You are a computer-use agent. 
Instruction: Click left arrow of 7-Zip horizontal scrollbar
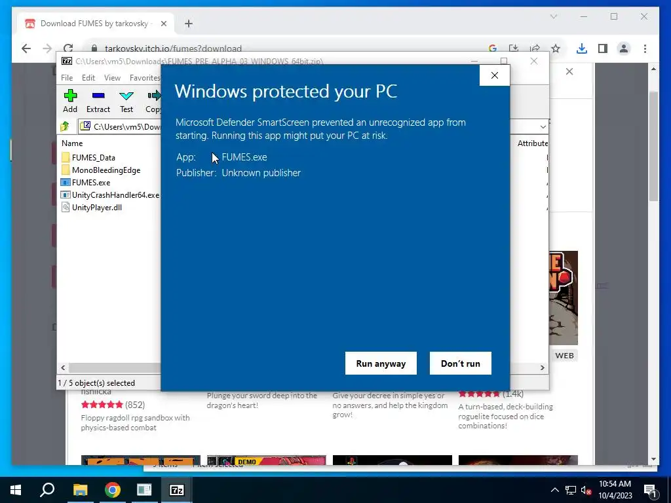coord(64,367)
